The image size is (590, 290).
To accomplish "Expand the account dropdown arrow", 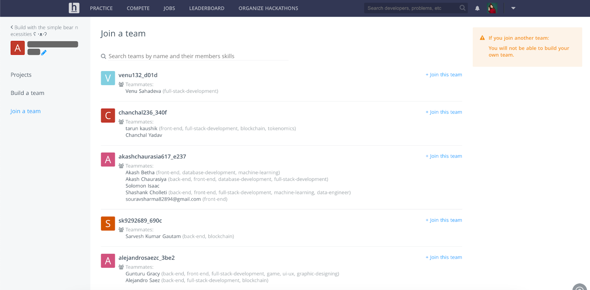I will pos(513,8).
